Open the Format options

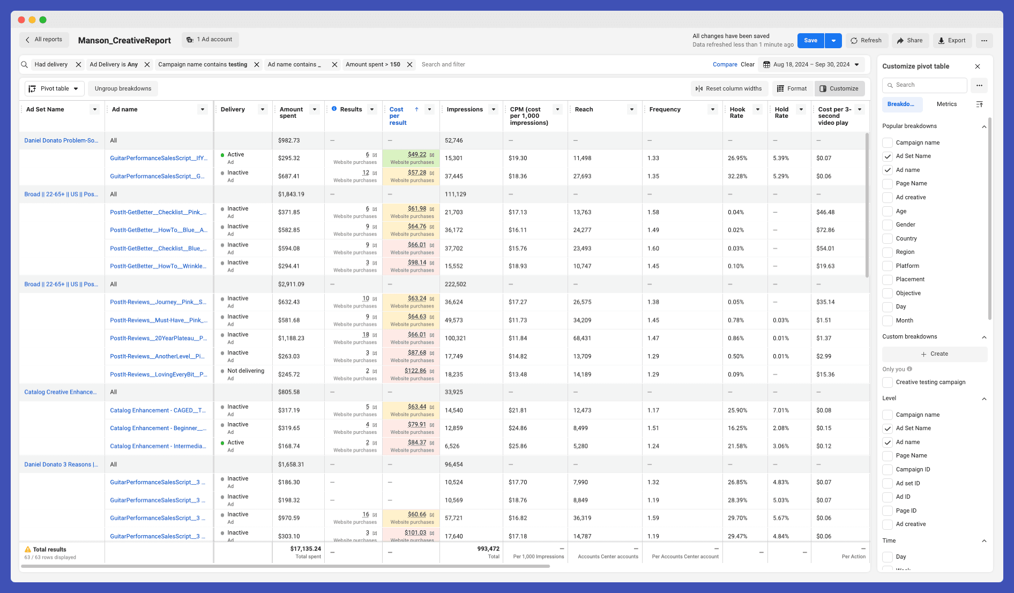point(792,88)
